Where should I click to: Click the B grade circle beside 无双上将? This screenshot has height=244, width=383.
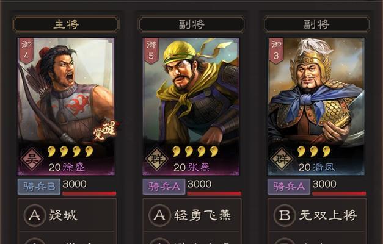pos(285,215)
